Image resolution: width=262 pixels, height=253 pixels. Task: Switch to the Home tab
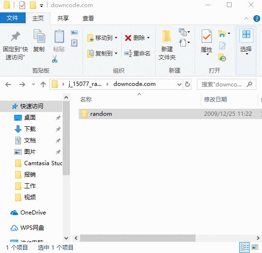click(x=38, y=18)
